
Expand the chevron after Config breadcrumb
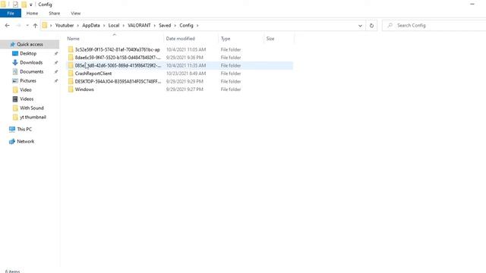point(197,25)
